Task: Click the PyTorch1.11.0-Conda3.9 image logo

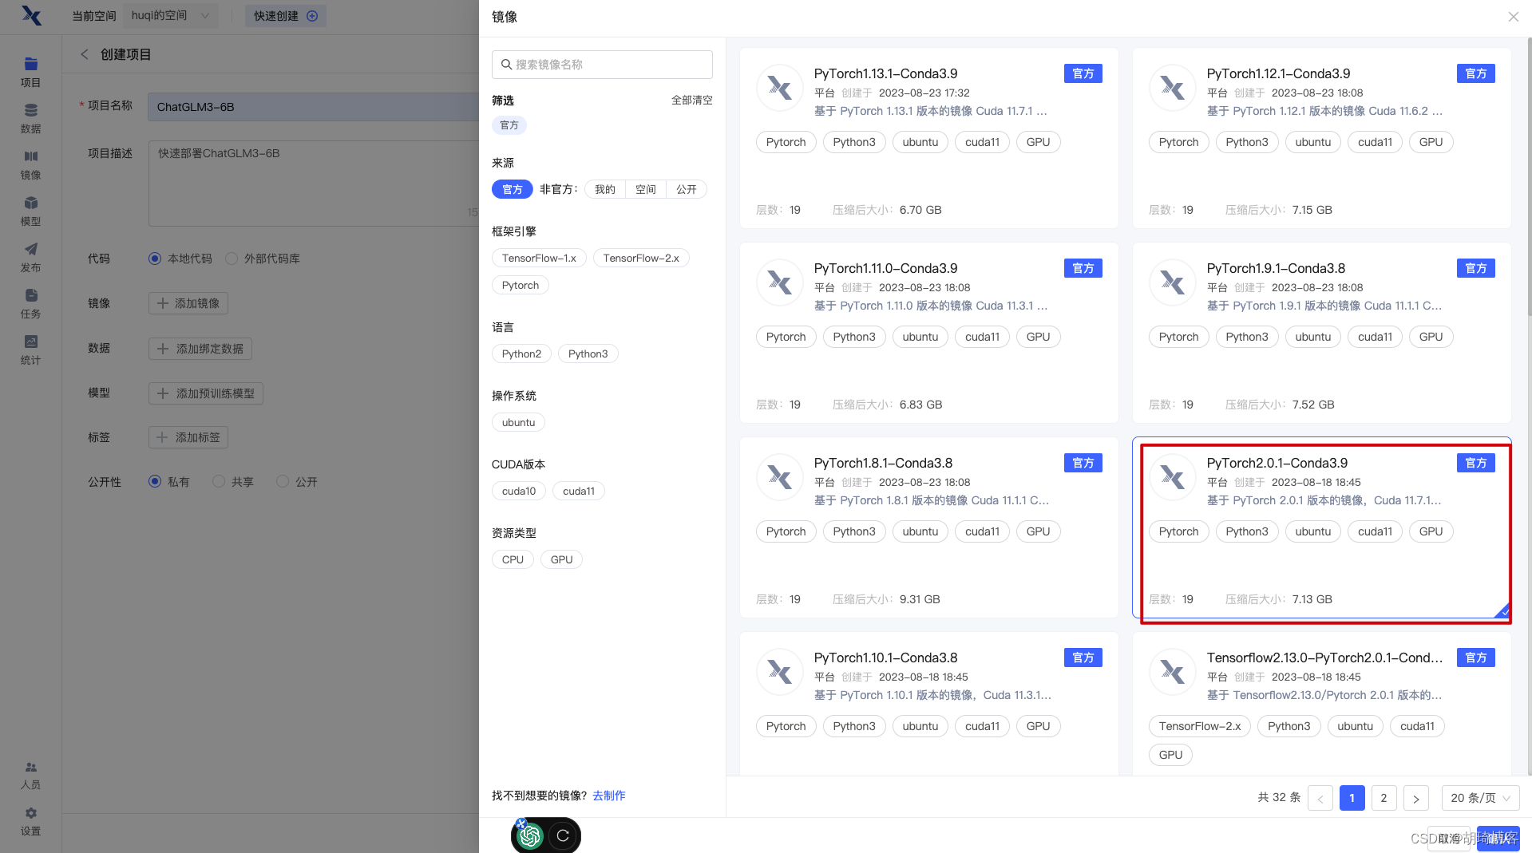Action: pyautogui.click(x=779, y=282)
